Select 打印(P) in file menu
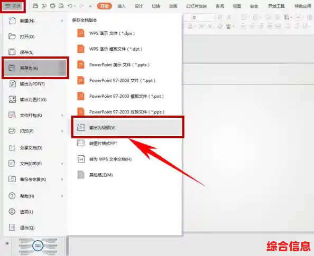 [35, 131]
